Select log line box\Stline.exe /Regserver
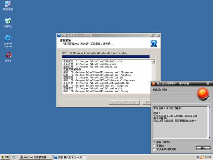This screenshot has height=160, width=213. click(99, 80)
